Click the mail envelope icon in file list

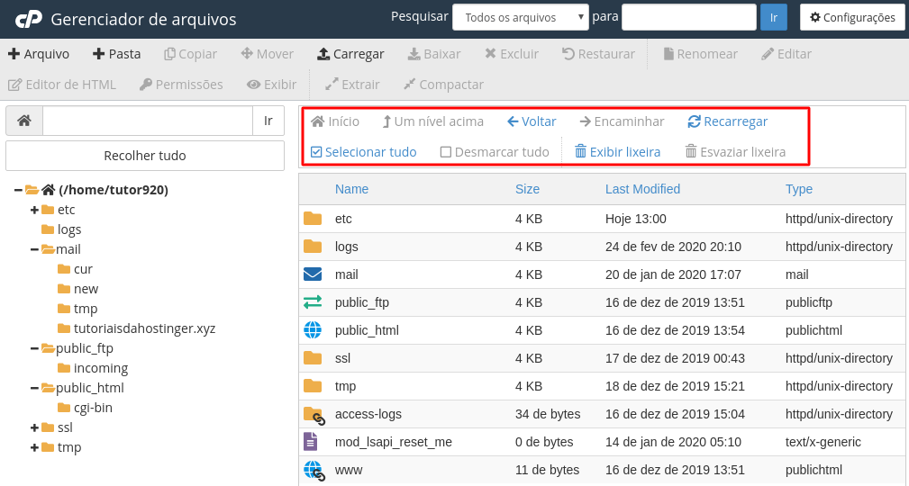(x=313, y=274)
